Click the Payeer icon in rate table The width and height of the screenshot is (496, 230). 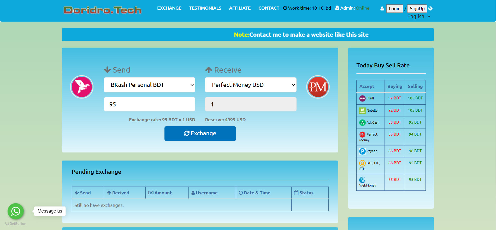tap(362, 151)
